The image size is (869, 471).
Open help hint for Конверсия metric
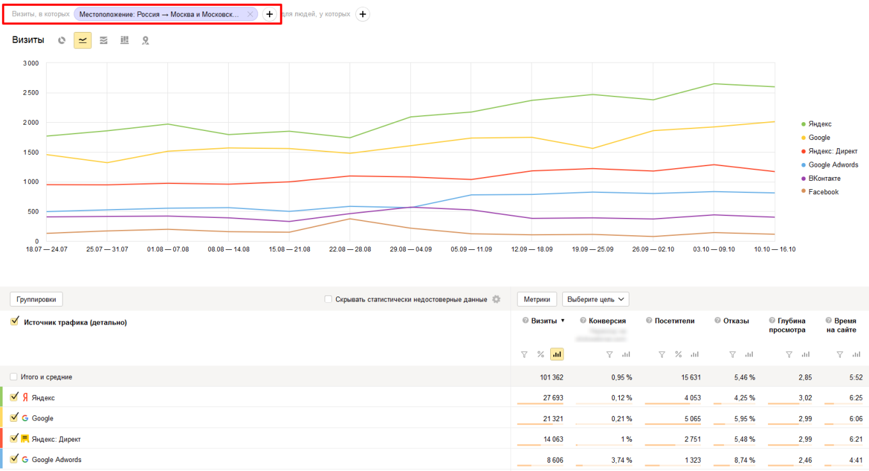tap(583, 321)
